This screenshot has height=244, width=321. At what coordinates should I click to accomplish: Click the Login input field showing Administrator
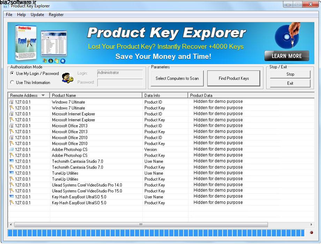point(120,73)
